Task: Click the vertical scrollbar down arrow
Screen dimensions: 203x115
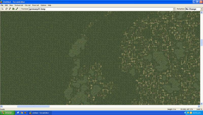Action: 201,104
